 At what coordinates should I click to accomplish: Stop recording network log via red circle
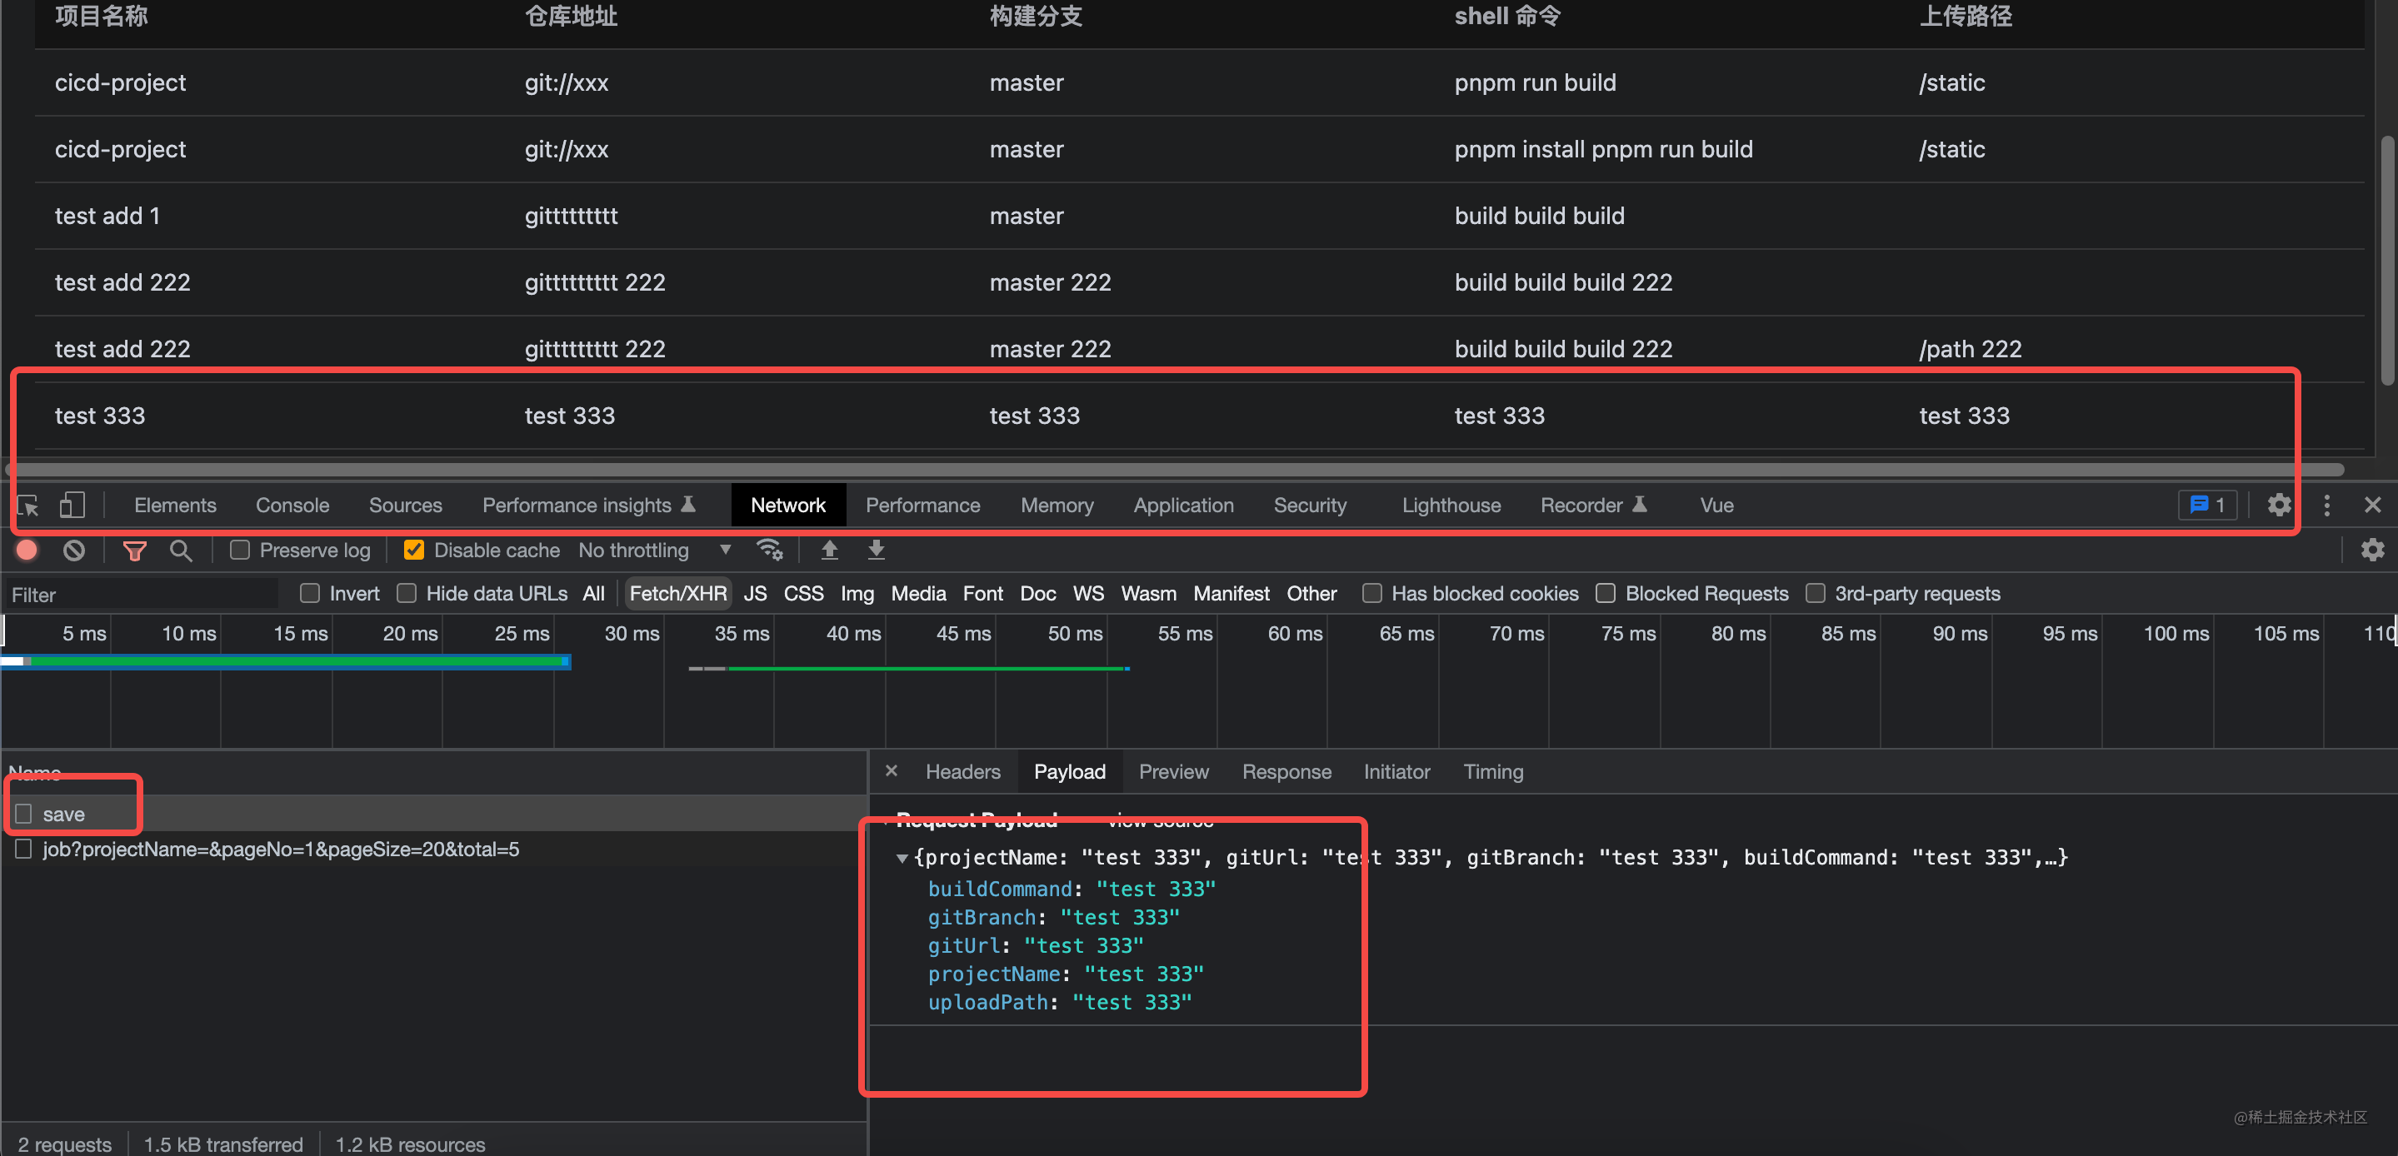point(27,550)
